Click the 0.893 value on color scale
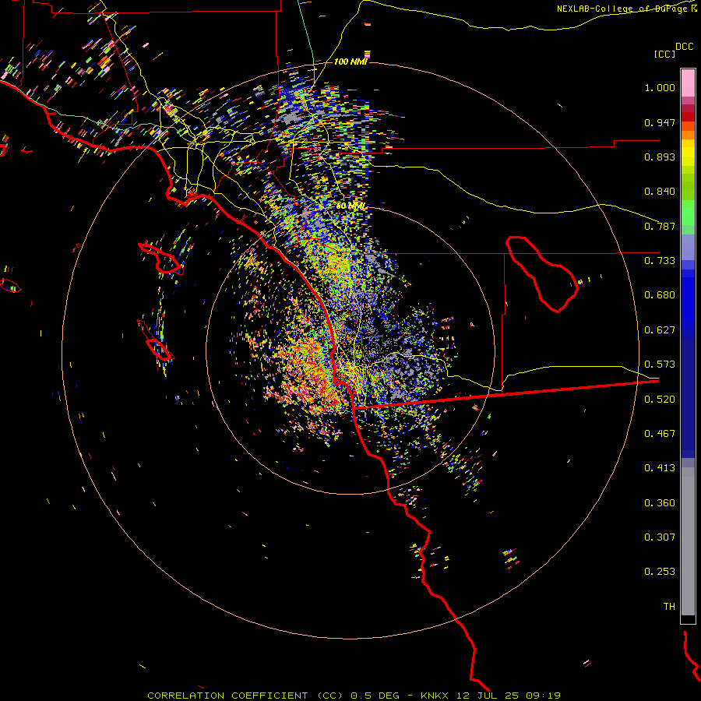 (x=660, y=157)
